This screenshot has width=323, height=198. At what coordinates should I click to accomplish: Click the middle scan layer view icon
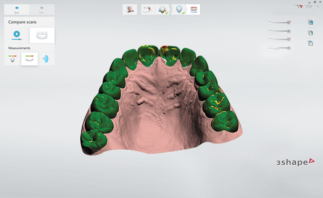tap(311, 32)
